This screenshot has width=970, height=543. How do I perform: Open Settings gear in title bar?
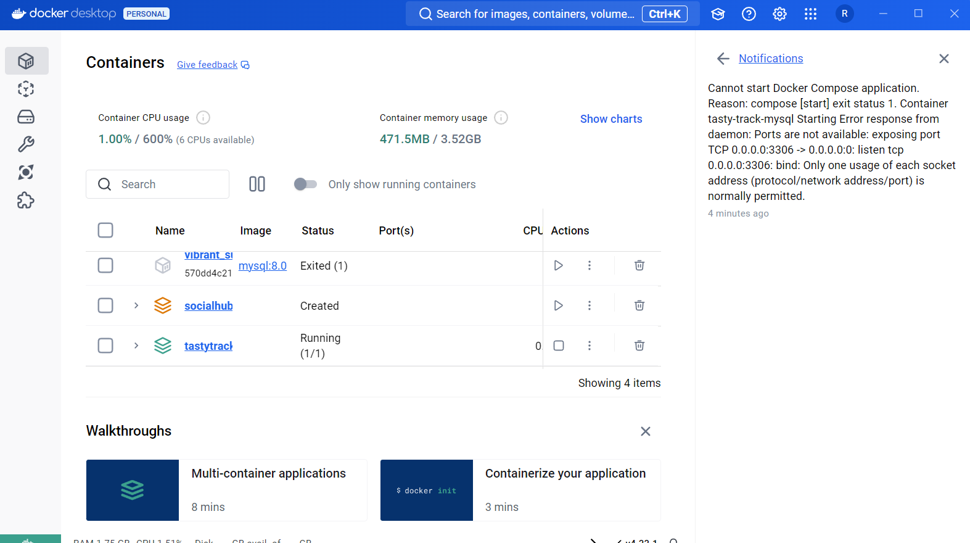[x=779, y=14]
